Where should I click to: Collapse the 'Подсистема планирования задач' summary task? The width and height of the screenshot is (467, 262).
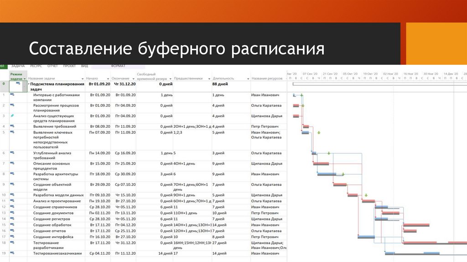[x=29, y=84]
